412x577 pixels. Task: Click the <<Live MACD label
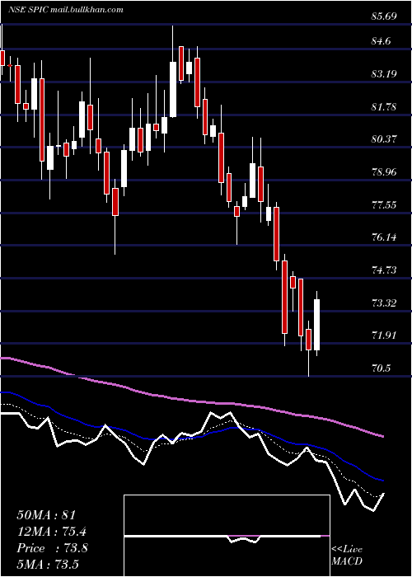click(347, 555)
